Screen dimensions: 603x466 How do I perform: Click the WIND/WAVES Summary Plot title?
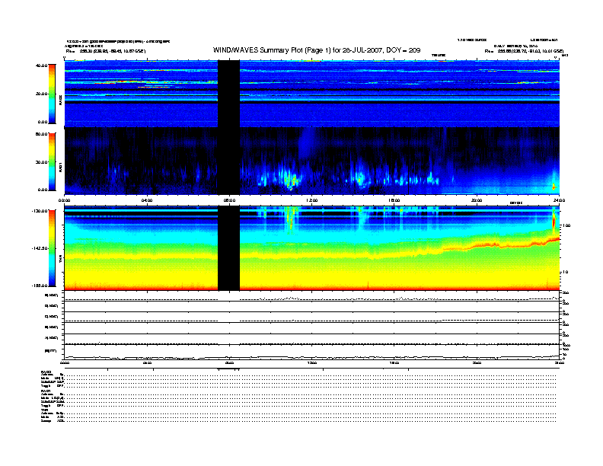317,50
